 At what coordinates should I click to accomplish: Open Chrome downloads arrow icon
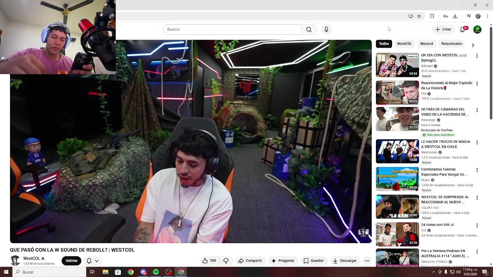pos(455,16)
